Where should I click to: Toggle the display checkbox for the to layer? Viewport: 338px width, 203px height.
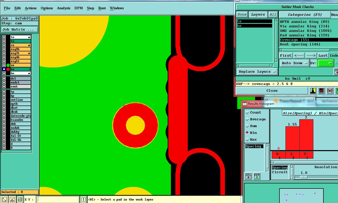click(4, 37)
